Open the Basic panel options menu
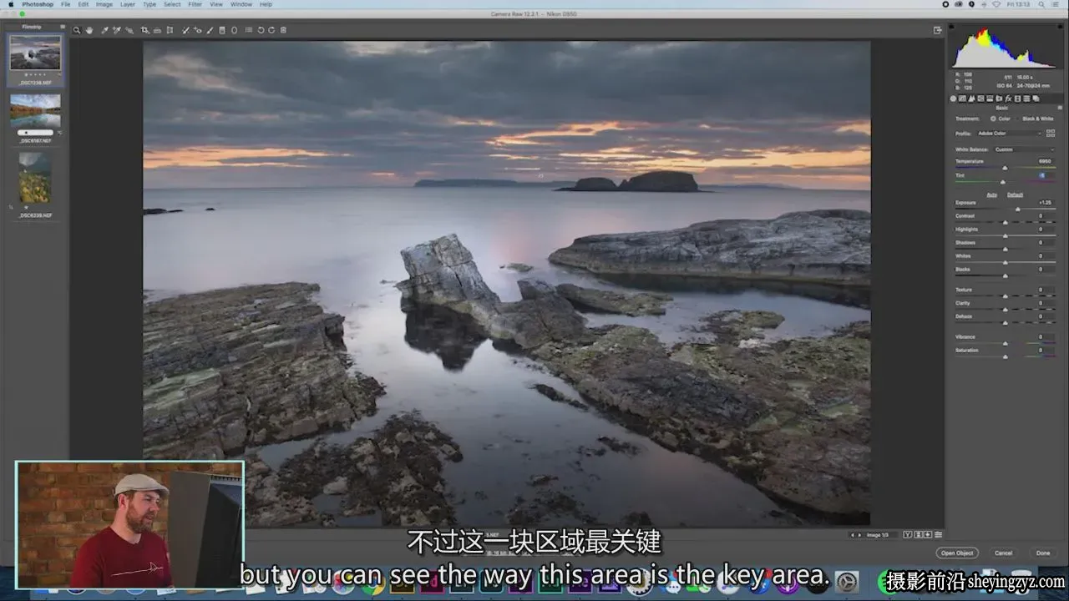1069x601 pixels. point(1059,108)
